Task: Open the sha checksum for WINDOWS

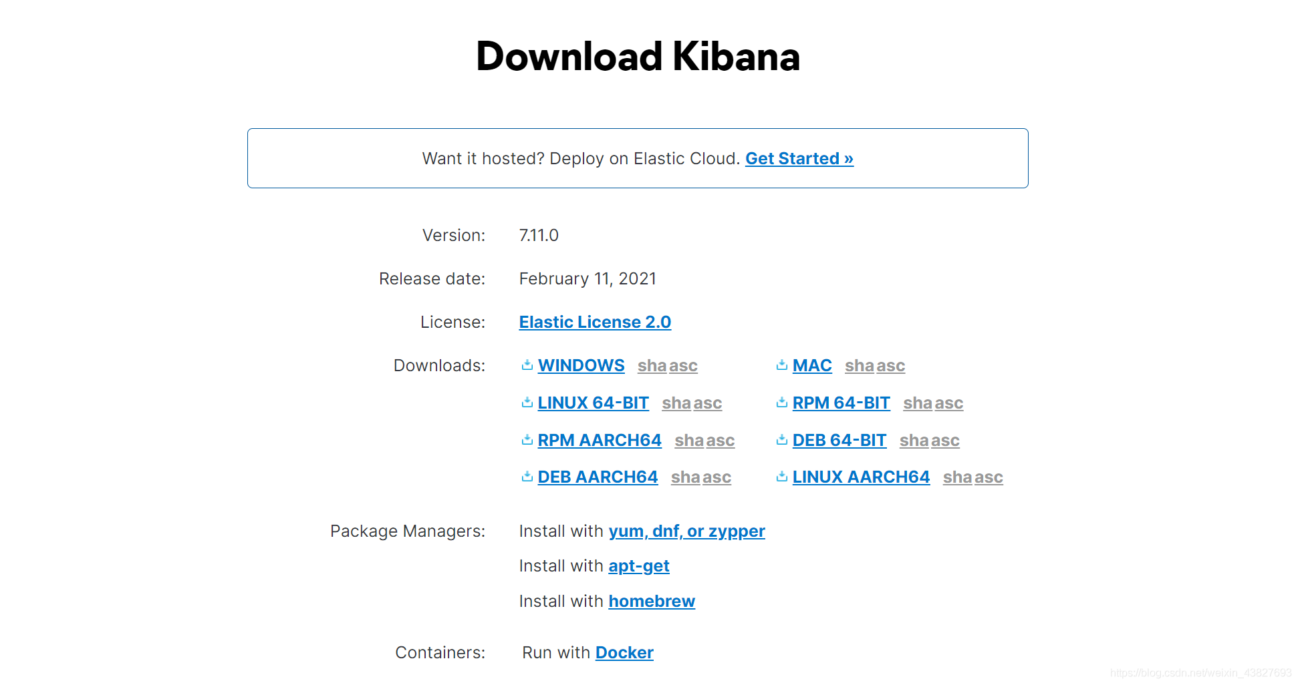Action: 652,366
